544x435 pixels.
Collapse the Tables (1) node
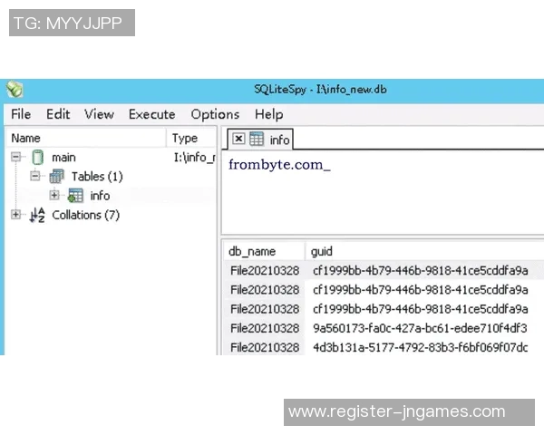pos(35,177)
